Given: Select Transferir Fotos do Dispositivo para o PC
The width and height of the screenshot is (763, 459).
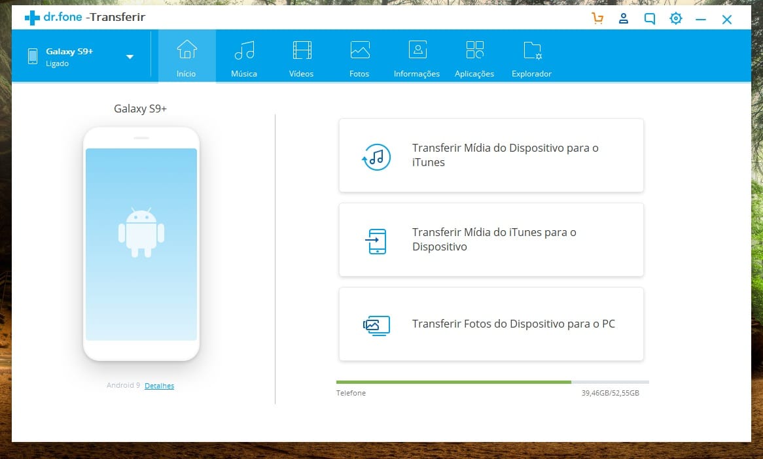Looking at the screenshot, I should click(x=491, y=324).
